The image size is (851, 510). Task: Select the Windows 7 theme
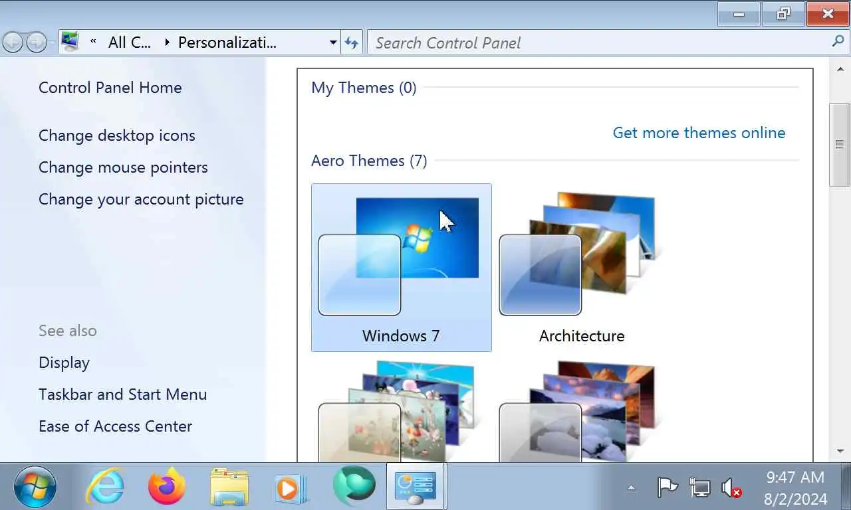[402, 268]
